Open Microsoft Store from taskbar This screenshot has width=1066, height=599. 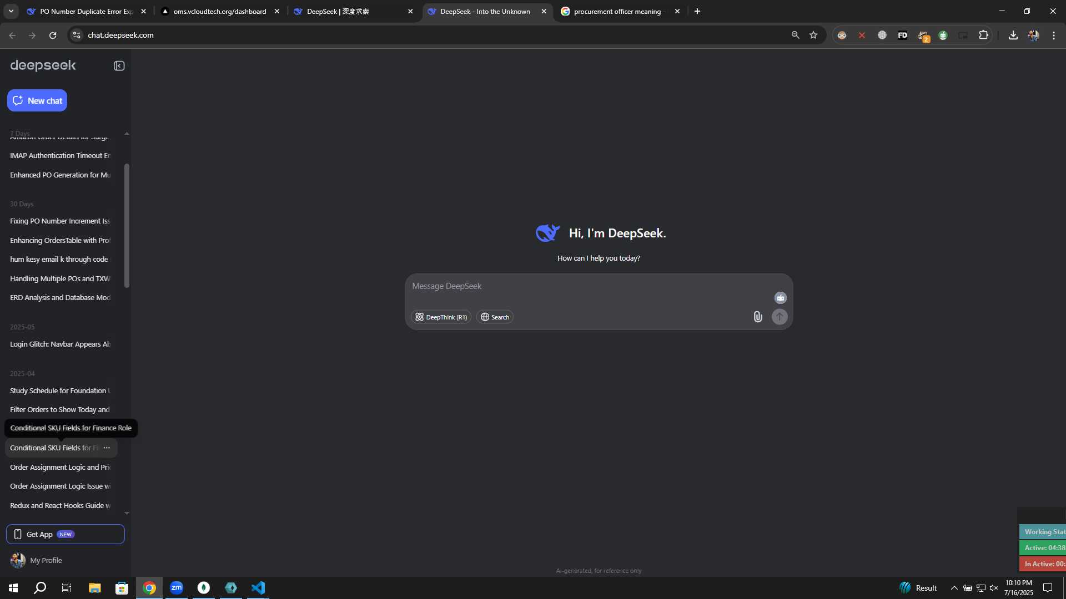122,588
